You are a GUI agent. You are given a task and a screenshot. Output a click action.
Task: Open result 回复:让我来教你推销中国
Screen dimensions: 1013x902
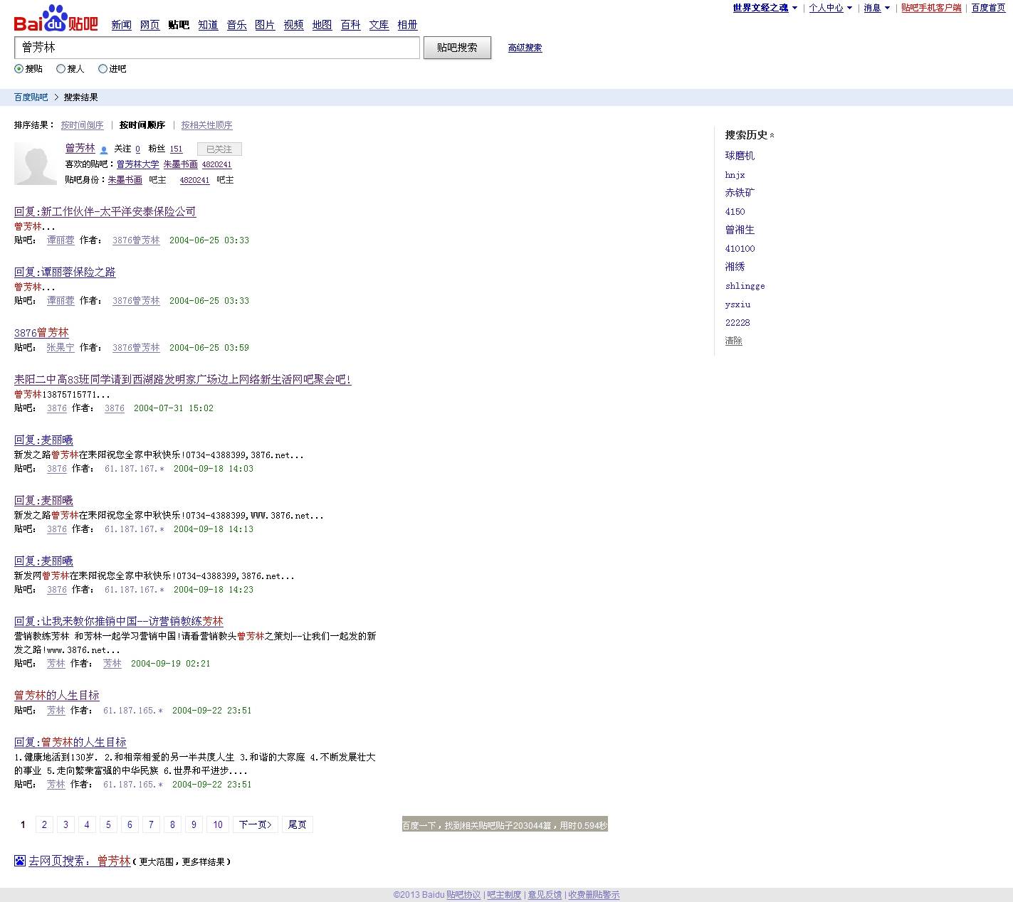click(x=119, y=621)
